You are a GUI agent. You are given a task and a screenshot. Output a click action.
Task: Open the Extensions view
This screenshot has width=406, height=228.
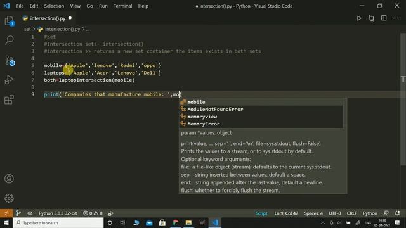[10, 99]
